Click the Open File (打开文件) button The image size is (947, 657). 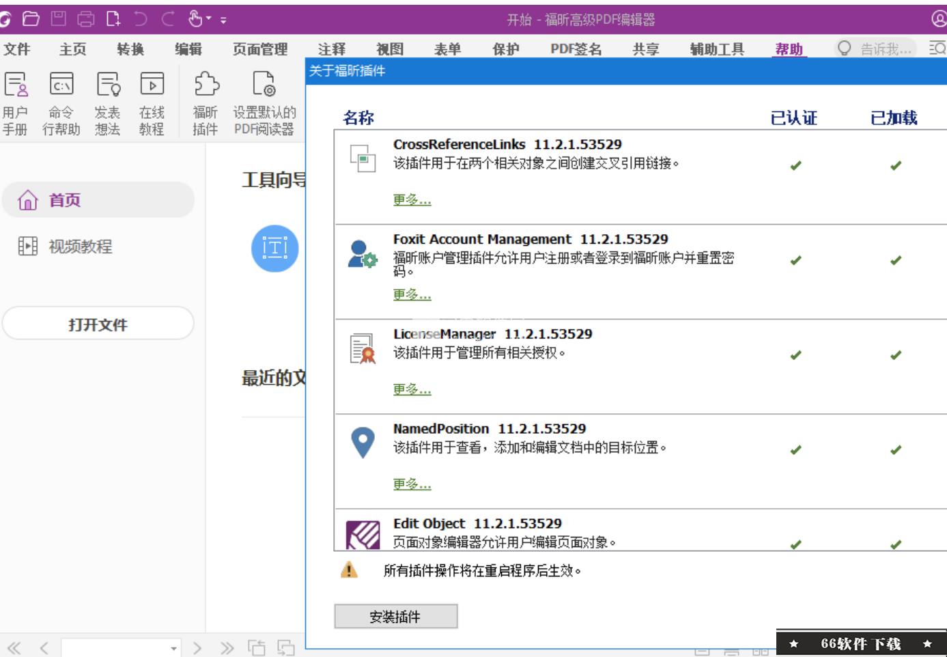tap(98, 324)
